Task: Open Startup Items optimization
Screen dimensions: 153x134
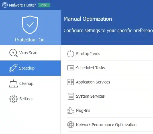Action: 110,54
